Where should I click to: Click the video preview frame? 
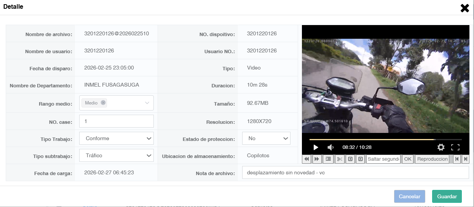click(x=385, y=85)
